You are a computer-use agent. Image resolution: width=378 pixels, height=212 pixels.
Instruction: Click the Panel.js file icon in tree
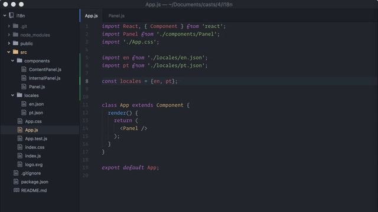[x=24, y=87]
